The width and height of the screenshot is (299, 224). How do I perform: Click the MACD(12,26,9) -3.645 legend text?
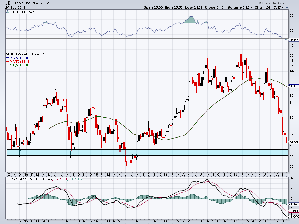pos(31,179)
